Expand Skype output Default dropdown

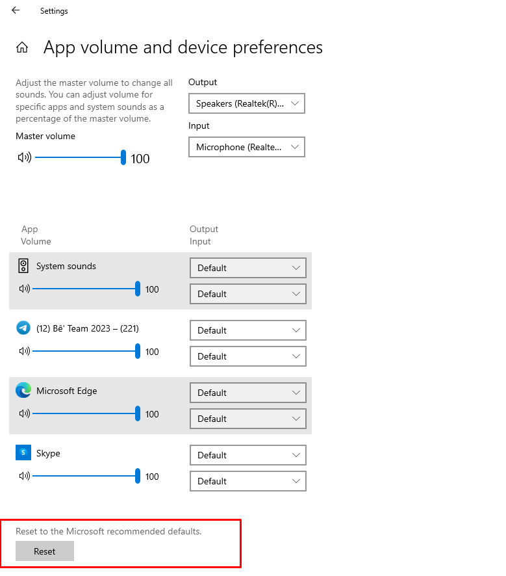(x=248, y=455)
